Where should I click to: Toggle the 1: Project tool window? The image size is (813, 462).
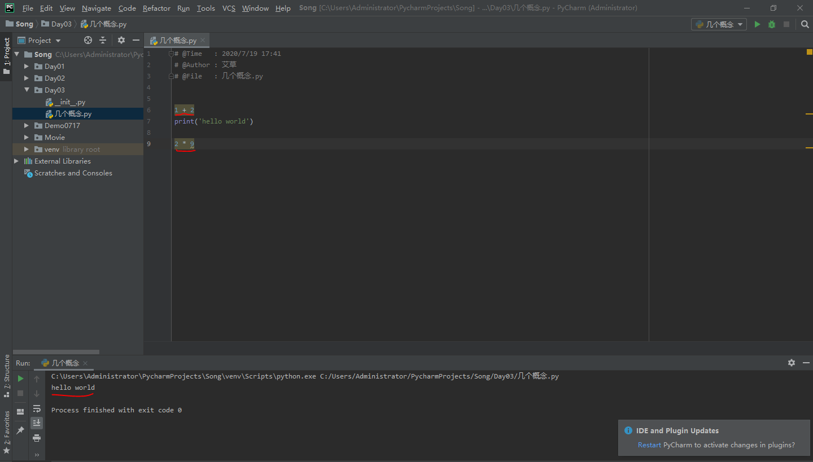pos(6,56)
